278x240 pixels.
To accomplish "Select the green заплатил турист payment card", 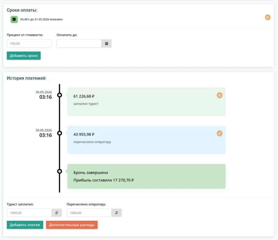I will (147, 102).
